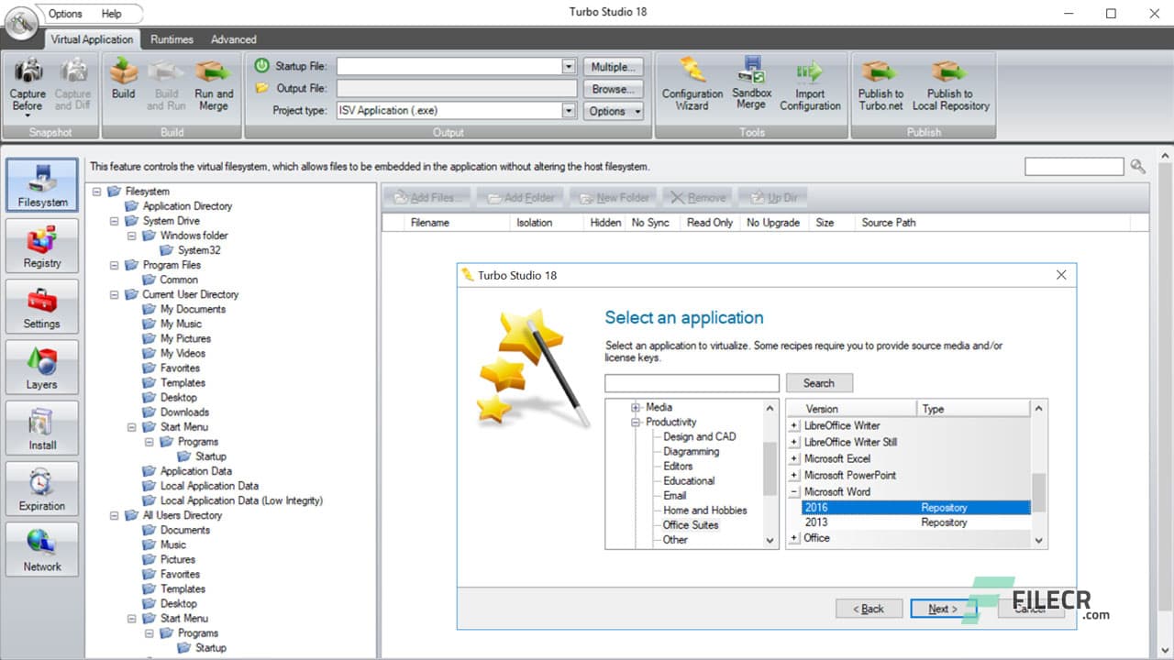Select Import Configuration
The width and height of the screenshot is (1174, 660).
(811, 84)
